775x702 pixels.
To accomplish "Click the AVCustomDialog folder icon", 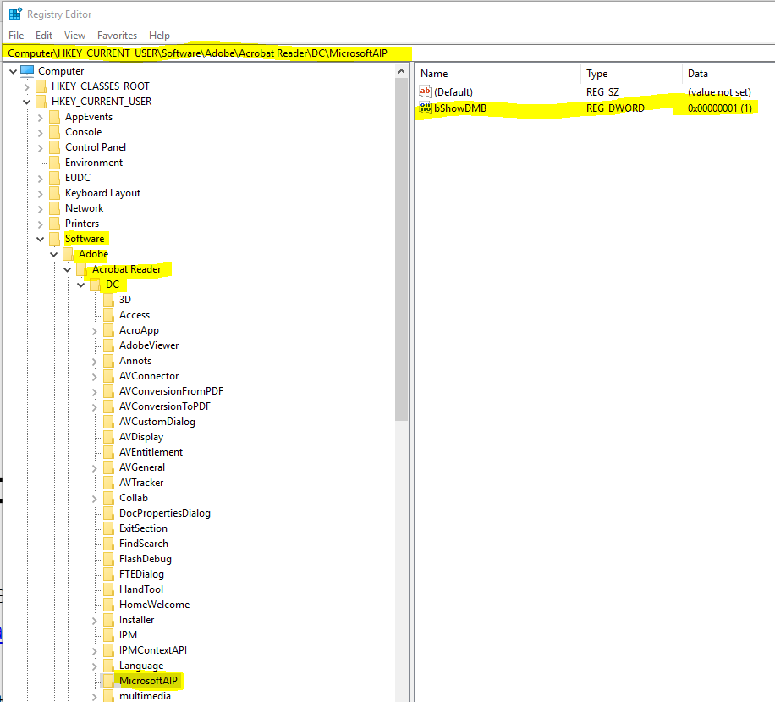I will [109, 422].
